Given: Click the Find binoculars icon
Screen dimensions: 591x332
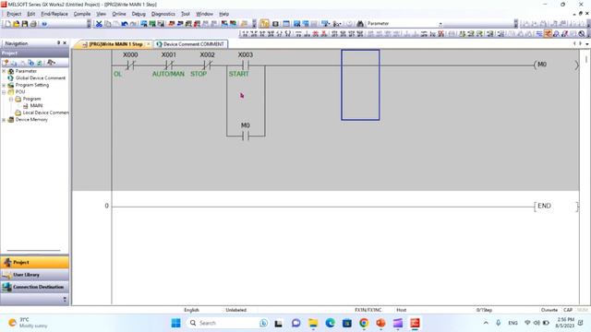Looking at the screenshot, I should pos(360,24).
